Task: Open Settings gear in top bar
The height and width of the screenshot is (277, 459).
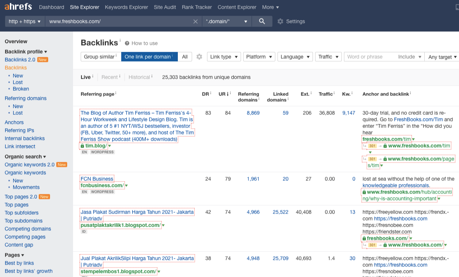Action: (280, 22)
